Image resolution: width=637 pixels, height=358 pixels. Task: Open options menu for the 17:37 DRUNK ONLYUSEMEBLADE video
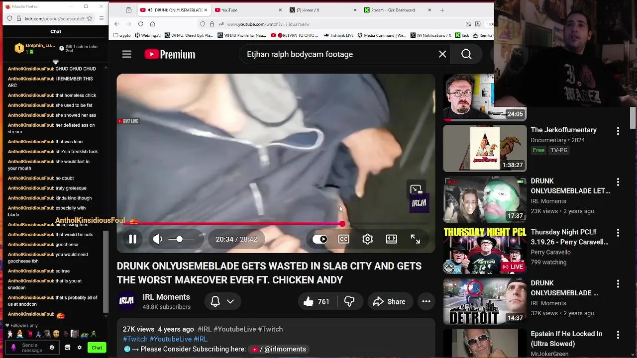click(618, 182)
